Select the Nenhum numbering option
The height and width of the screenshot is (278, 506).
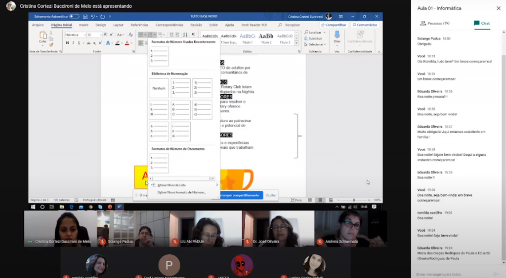click(x=159, y=88)
